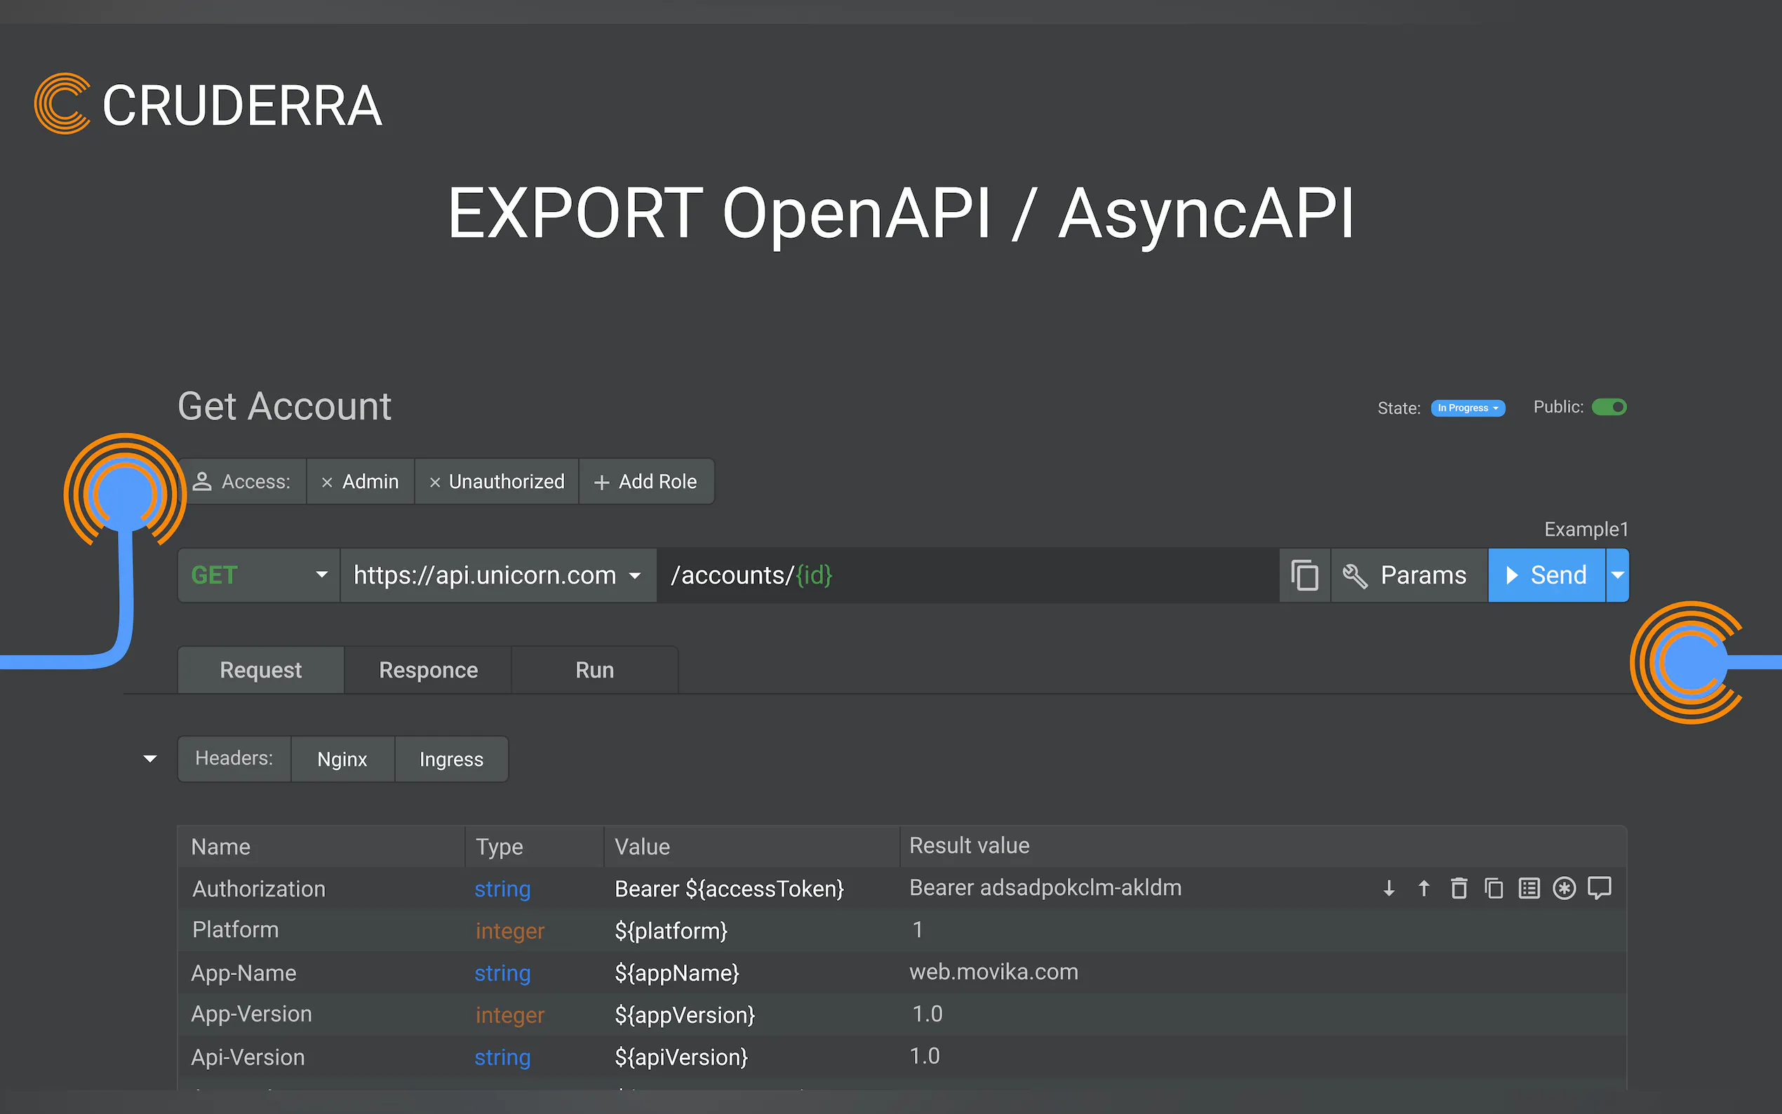Remove the Admin role with x
1782x1114 pixels.
point(327,483)
